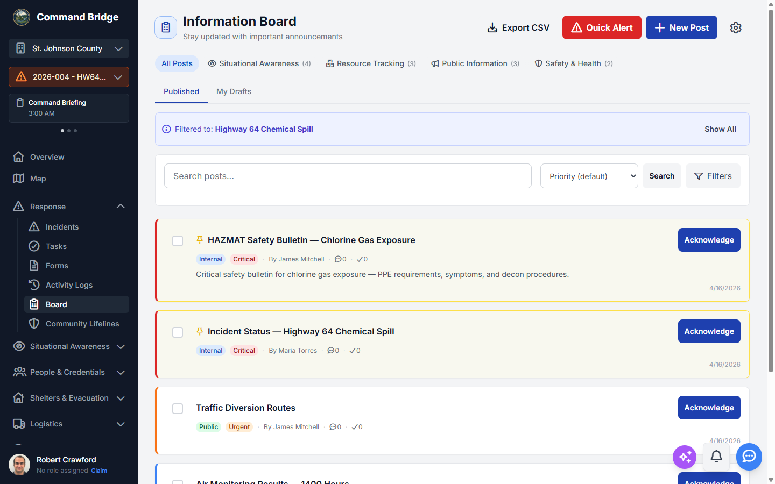
Task: Open the Public Information filter tab
Action: click(475, 63)
